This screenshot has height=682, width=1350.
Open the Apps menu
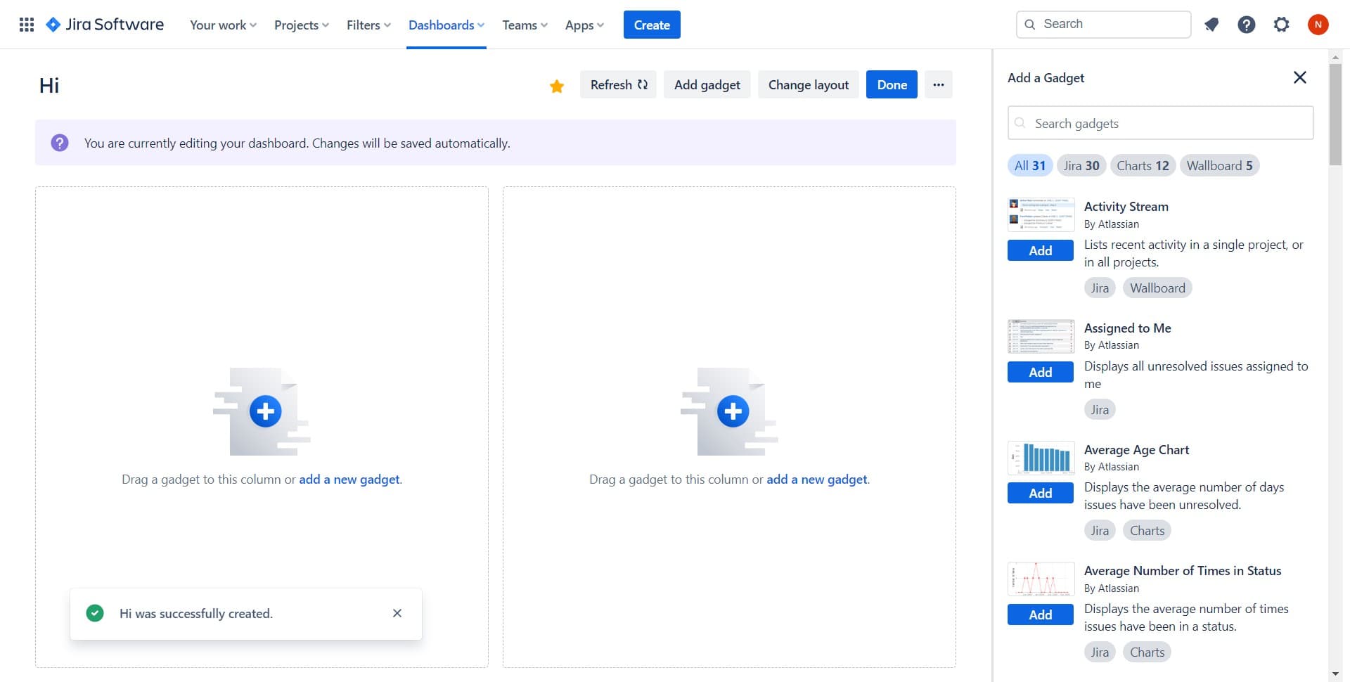point(584,25)
